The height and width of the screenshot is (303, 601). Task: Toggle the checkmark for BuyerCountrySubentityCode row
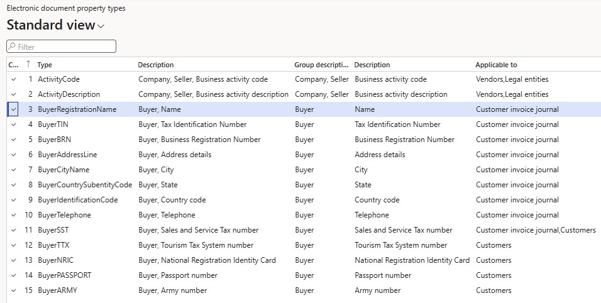tap(14, 185)
